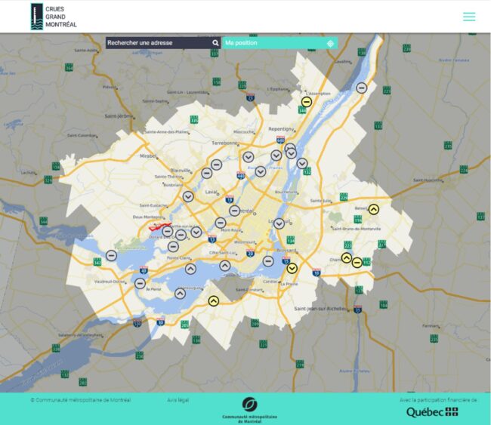Select grey stable marker beside Montréal label

(x=234, y=211)
